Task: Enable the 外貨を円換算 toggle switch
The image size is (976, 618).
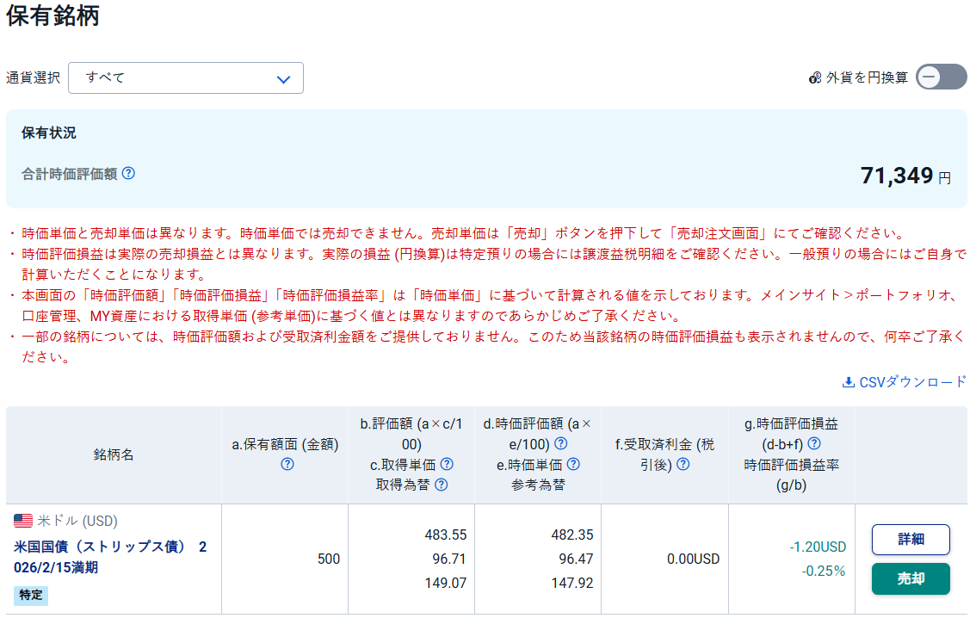Action: click(x=941, y=77)
